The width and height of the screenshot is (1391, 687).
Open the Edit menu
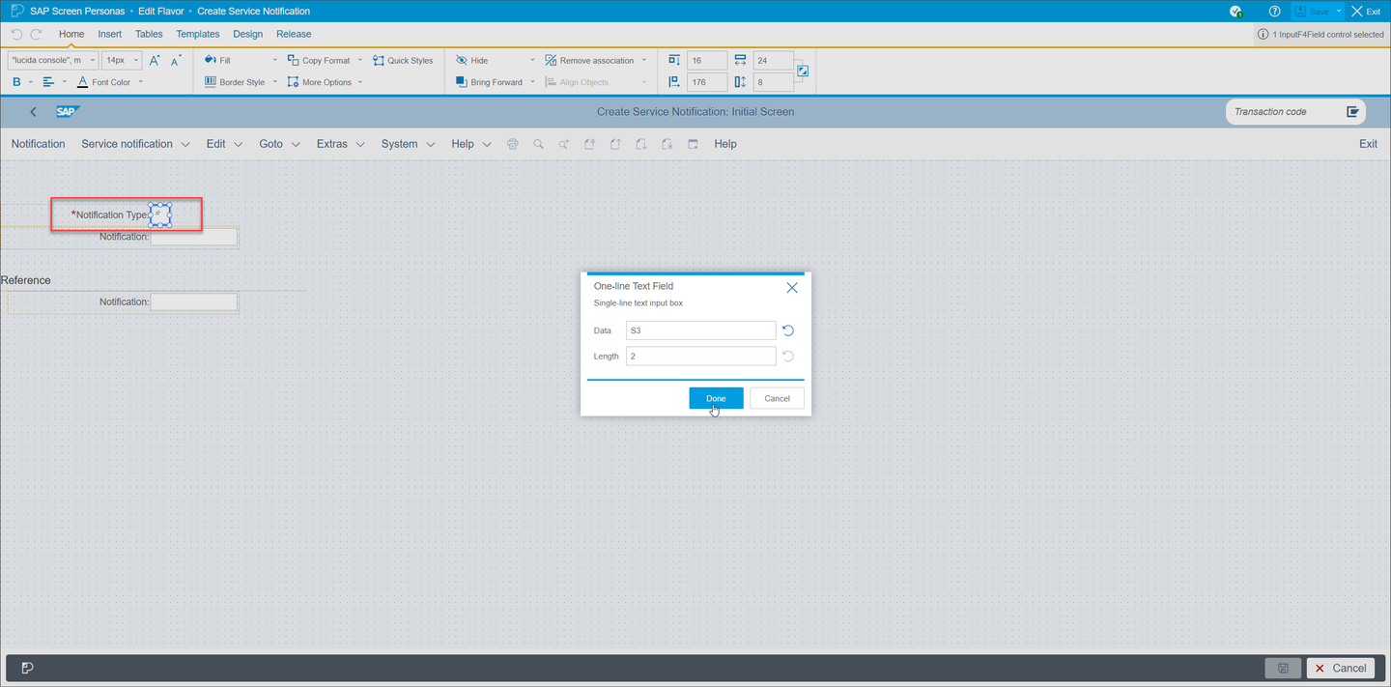[x=224, y=144]
